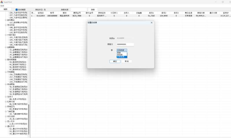Click the 限制分 input field
231x138 pixels.
click(125, 44)
